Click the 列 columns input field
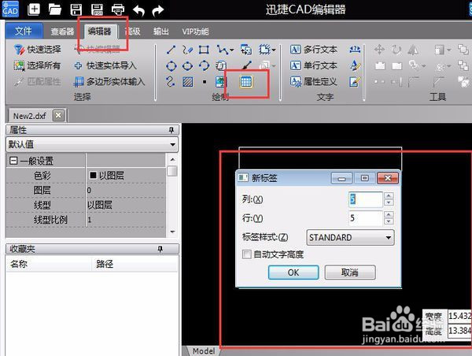Screen dimensions: 472x356 coord(366,199)
